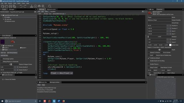Click the Depth slider handle
The height and width of the screenshot is (103, 184).
click(159, 50)
